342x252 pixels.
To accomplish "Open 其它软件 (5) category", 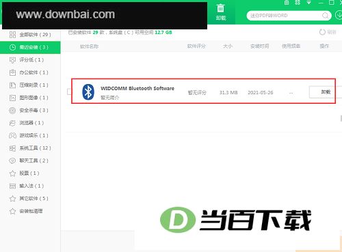I will pos(30,199).
